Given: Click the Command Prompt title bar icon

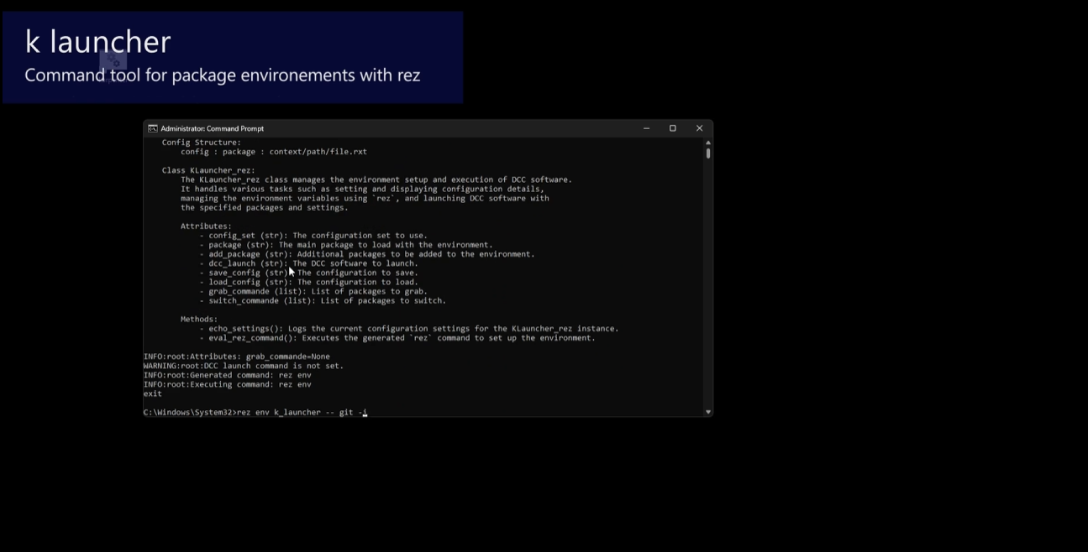Looking at the screenshot, I should click(153, 128).
